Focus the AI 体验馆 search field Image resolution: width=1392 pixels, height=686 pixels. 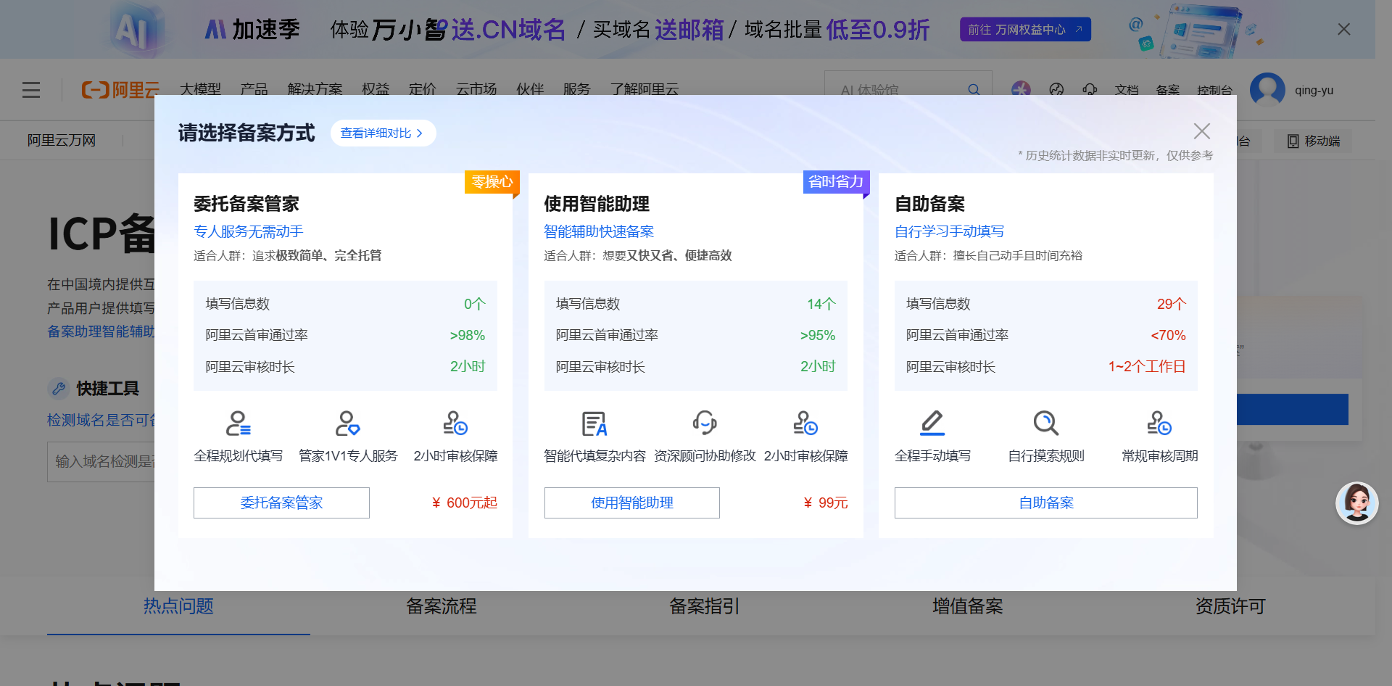[899, 90]
